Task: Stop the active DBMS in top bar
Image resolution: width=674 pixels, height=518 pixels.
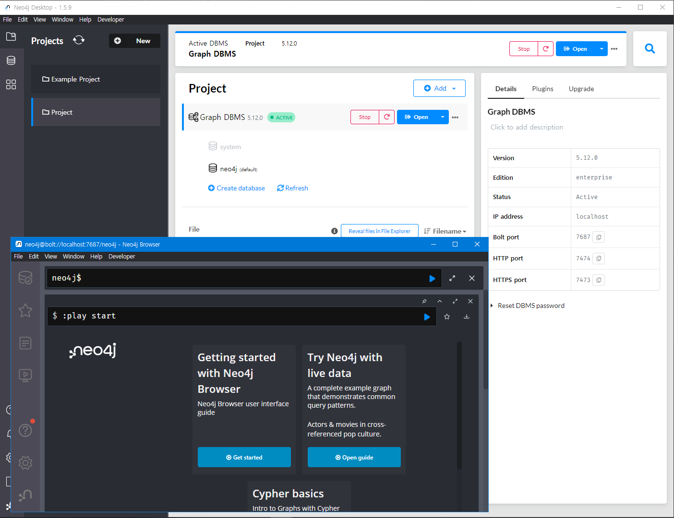Action: (524, 49)
